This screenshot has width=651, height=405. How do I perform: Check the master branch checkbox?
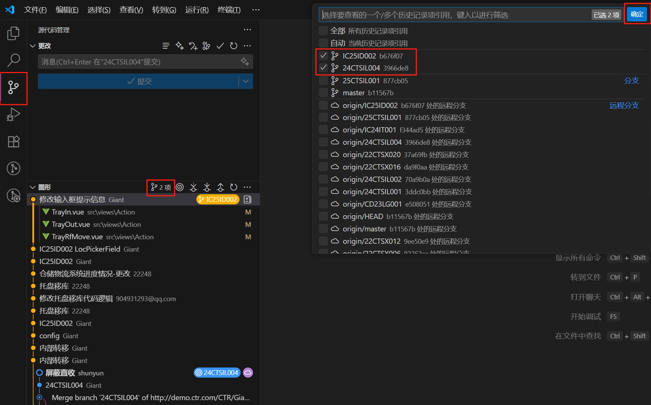pyautogui.click(x=323, y=93)
